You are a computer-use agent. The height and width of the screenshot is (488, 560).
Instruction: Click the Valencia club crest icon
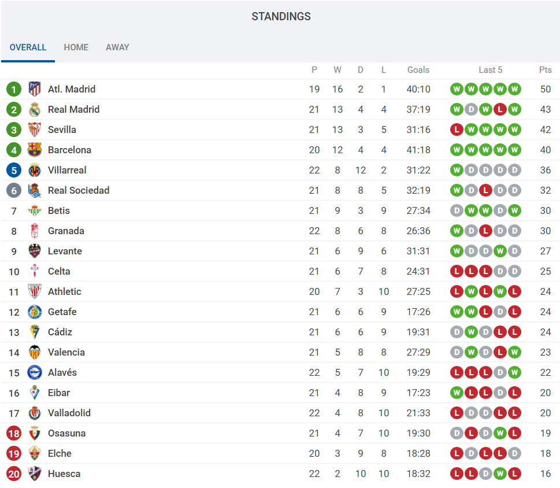(35, 352)
